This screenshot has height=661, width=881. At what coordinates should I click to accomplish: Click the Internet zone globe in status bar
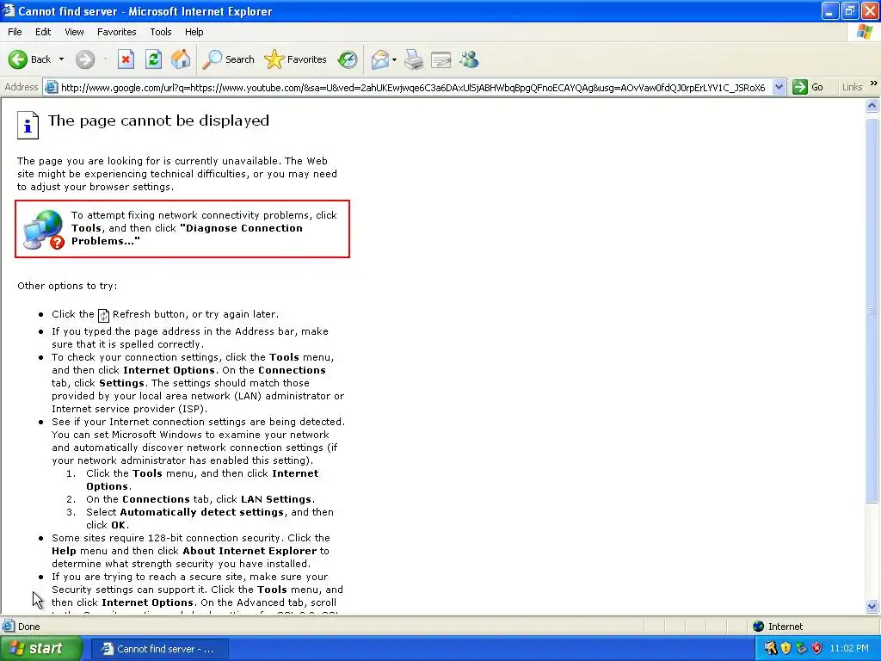click(x=758, y=627)
